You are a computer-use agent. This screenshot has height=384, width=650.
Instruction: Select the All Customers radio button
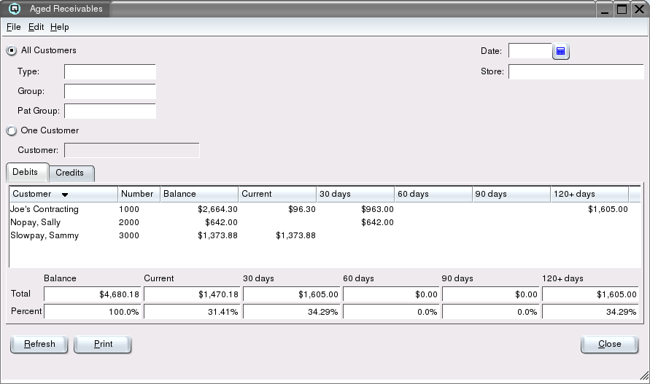12,50
